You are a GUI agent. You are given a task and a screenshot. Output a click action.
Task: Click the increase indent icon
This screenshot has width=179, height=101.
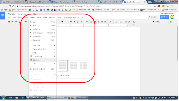129,22
